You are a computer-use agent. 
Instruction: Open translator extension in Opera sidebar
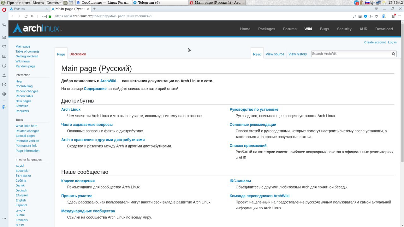(x=4, y=107)
